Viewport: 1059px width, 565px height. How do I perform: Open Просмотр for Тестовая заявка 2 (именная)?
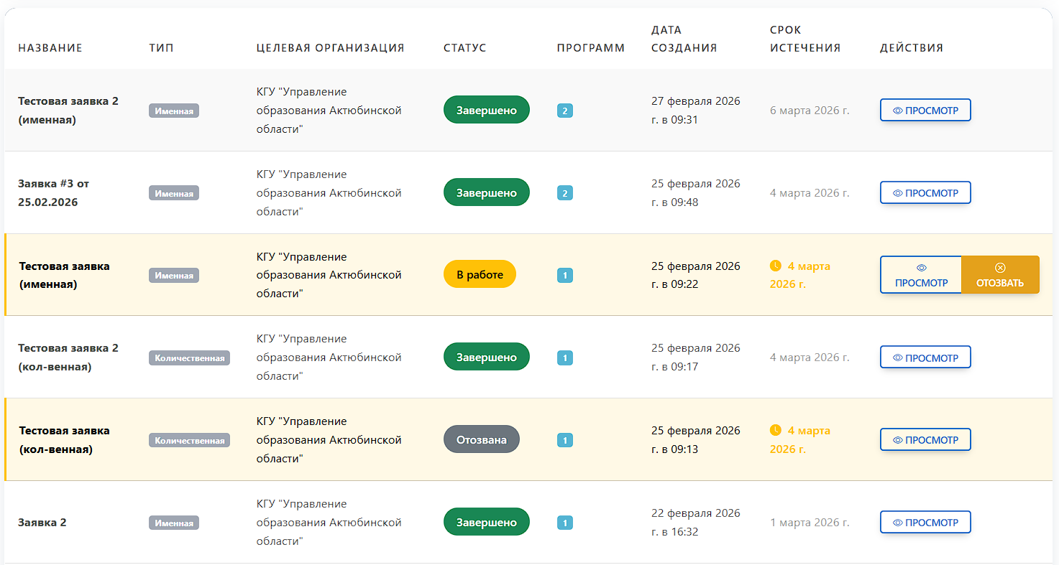tap(925, 111)
